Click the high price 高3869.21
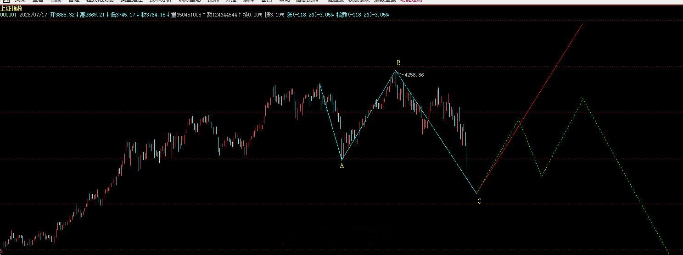The width and height of the screenshot is (683, 255). 92,15
